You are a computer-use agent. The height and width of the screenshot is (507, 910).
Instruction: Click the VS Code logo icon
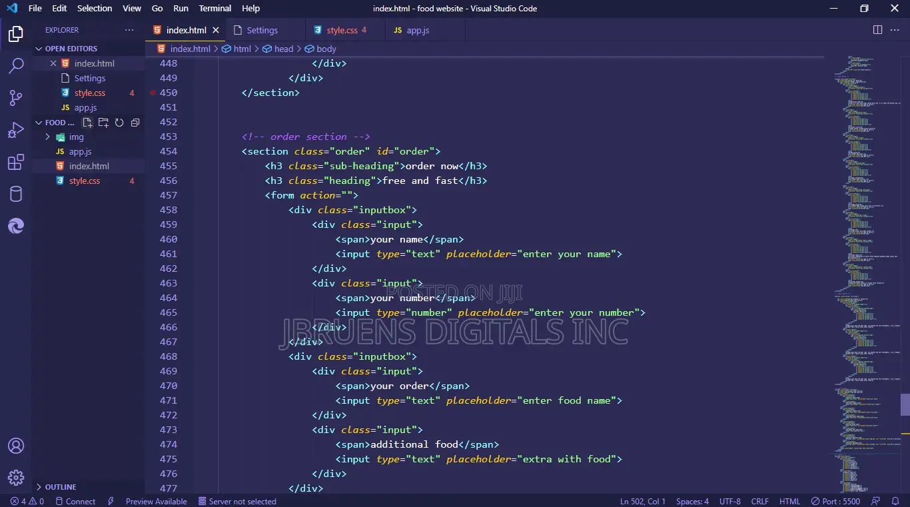tap(12, 9)
